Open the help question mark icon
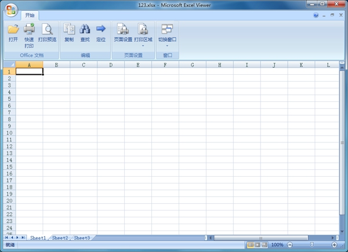The width and height of the screenshot is (348, 252). pyautogui.click(x=316, y=16)
